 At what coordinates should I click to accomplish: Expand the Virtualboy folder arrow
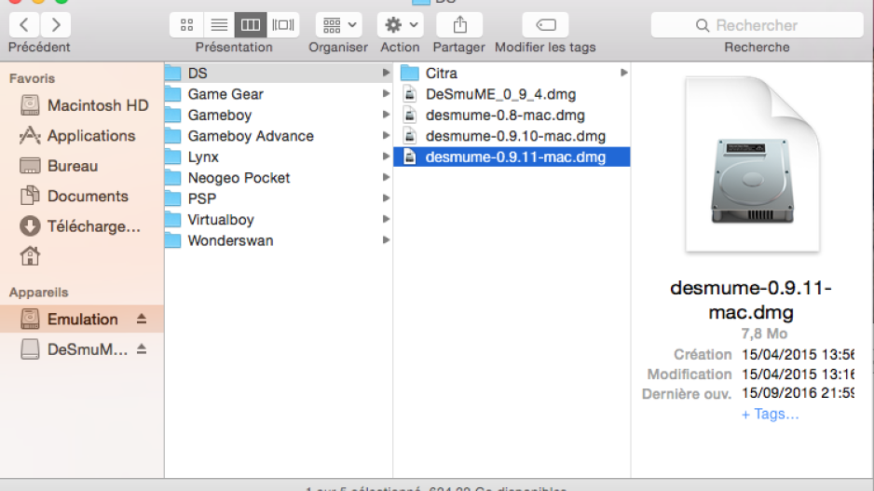tap(386, 219)
